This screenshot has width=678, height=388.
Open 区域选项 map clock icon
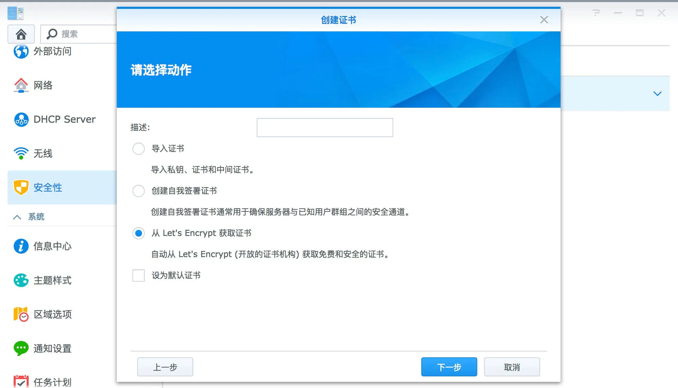21,314
